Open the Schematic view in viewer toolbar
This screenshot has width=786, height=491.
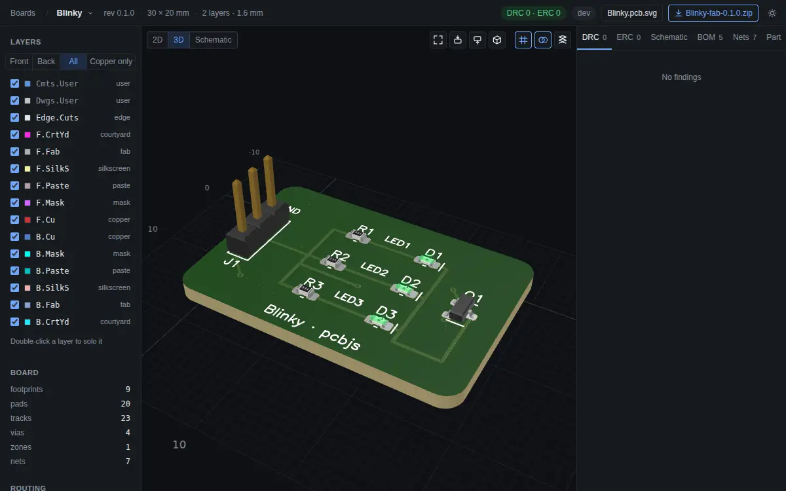tap(214, 40)
